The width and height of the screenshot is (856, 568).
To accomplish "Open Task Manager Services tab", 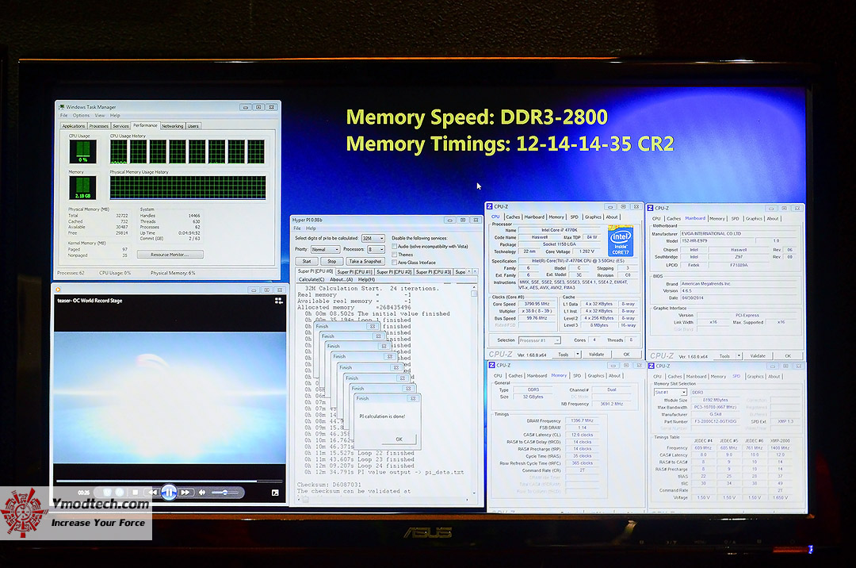I will 120,126.
